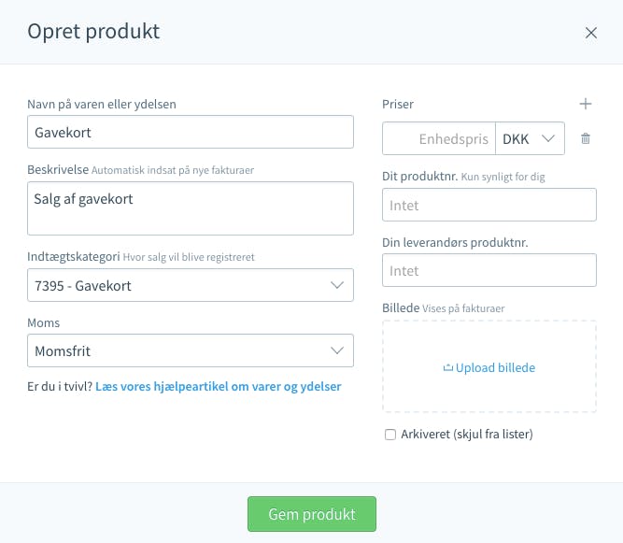Click the plus icon to add price
The width and height of the screenshot is (623, 543).
click(x=586, y=104)
